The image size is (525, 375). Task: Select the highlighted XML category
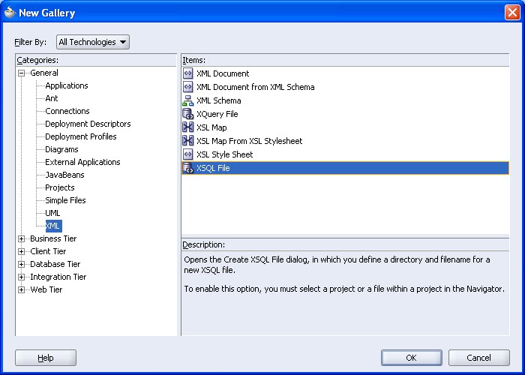pos(53,226)
